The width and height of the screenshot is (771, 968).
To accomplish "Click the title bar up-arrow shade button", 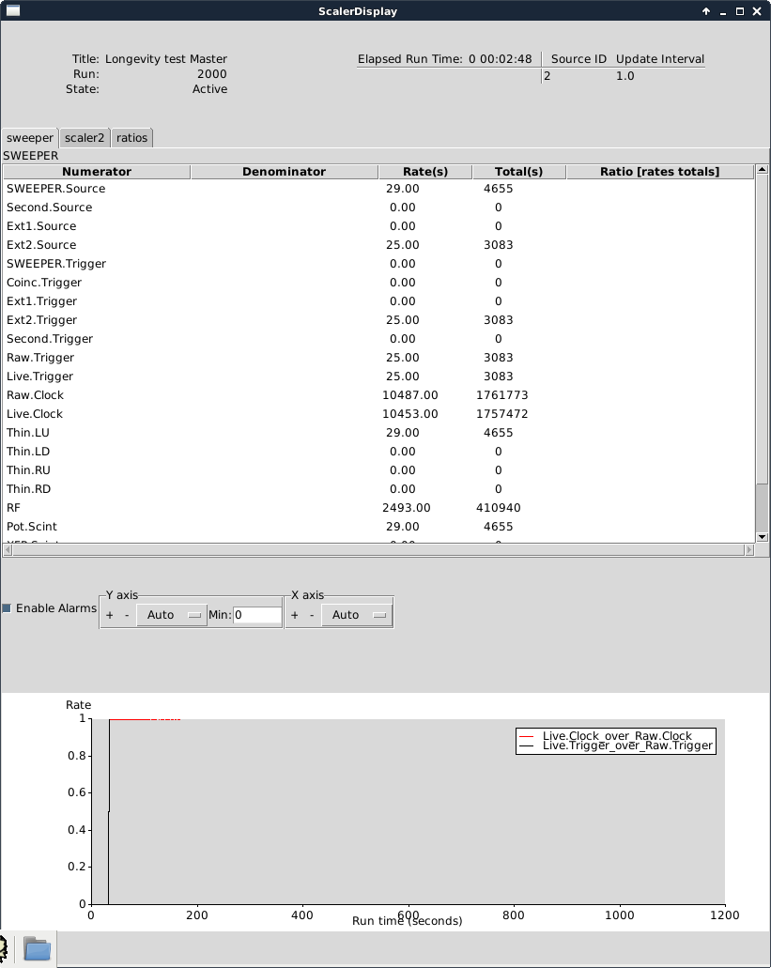I will point(706,11).
